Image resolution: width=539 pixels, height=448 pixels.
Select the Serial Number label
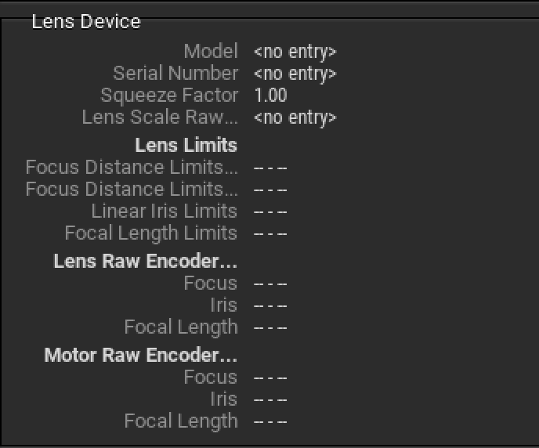pyautogui.click(x=175, y=74)
